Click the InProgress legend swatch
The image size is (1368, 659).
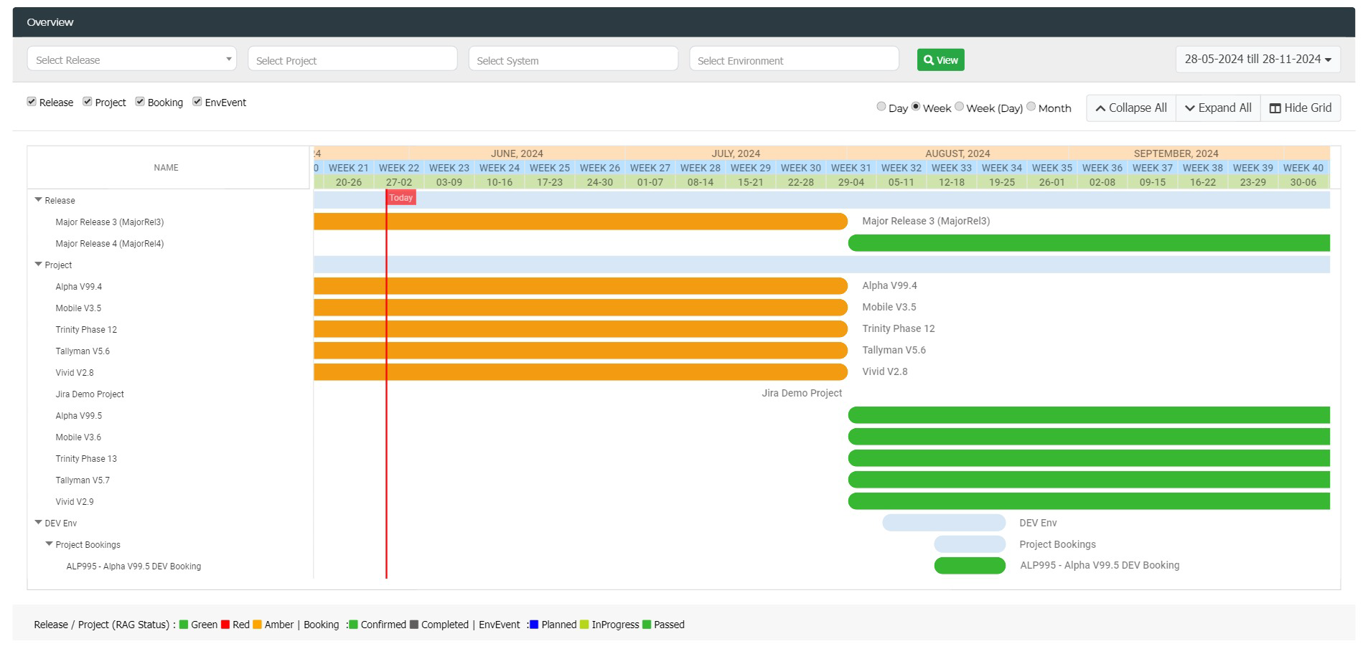(584, 625)
